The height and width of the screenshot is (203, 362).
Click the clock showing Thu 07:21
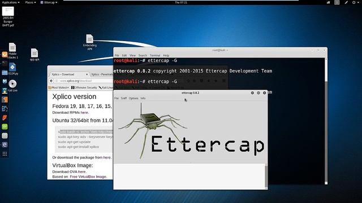click(x=181, y=2)
